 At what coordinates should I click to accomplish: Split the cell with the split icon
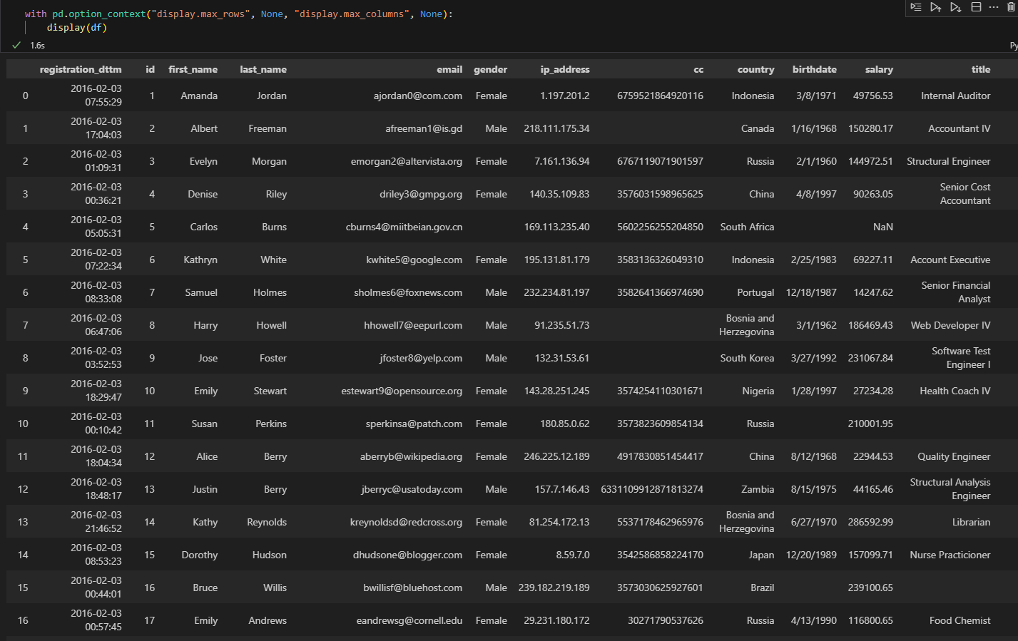(x=976, y=7)
